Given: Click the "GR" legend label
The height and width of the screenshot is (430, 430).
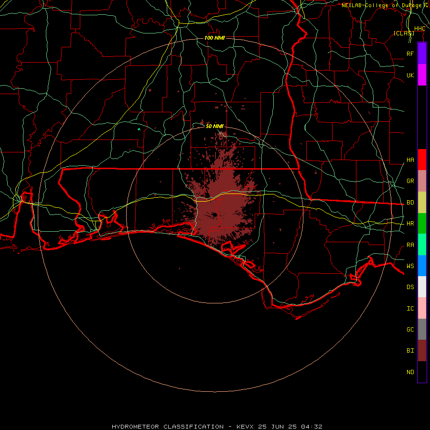Looking at the screenshot, I should point(410,181).
